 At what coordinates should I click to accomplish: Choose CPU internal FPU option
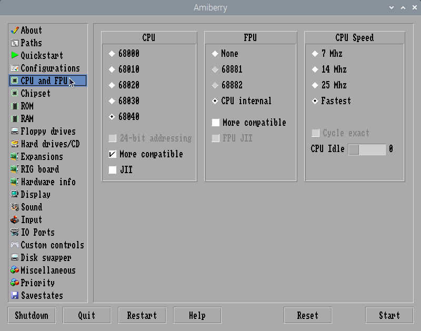click(x=242, y=101)
